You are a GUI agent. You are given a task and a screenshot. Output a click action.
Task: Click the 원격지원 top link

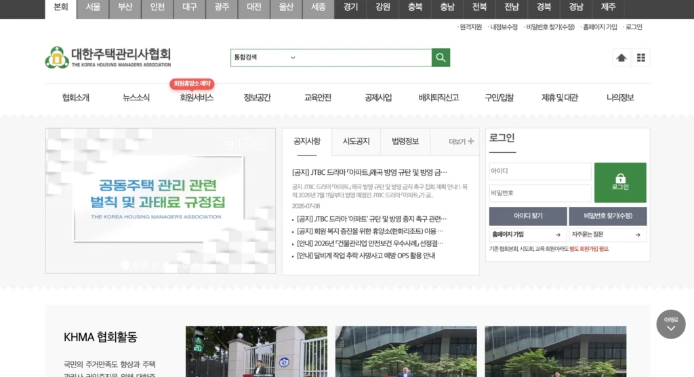(470, 27)
